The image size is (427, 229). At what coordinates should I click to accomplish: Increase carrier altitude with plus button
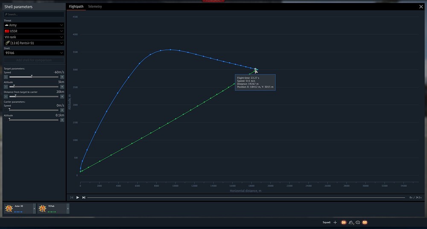62,120
